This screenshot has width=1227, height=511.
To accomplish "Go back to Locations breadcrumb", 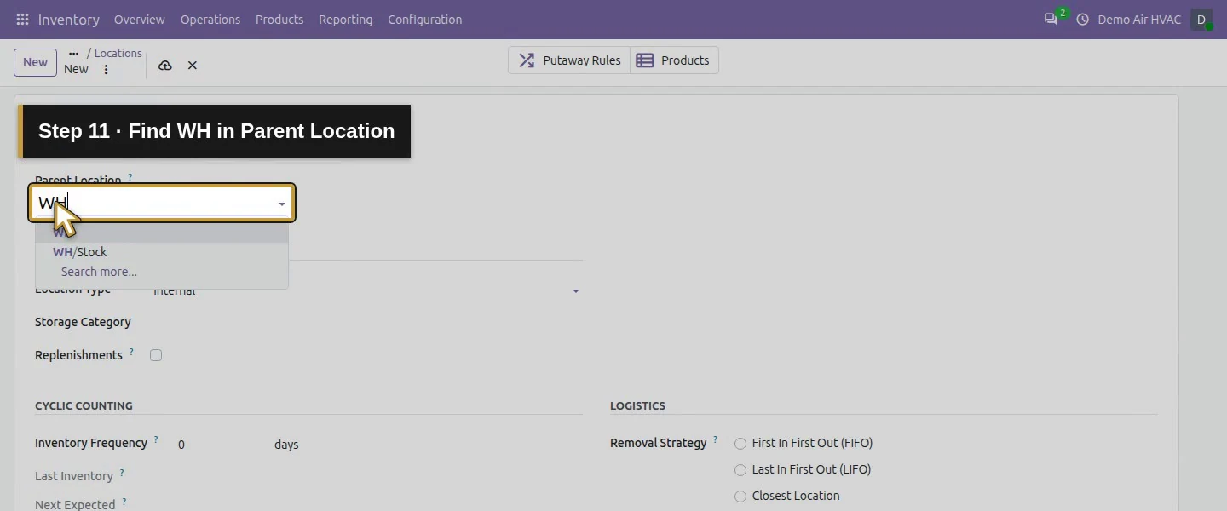I will click(x=118, y=53).
